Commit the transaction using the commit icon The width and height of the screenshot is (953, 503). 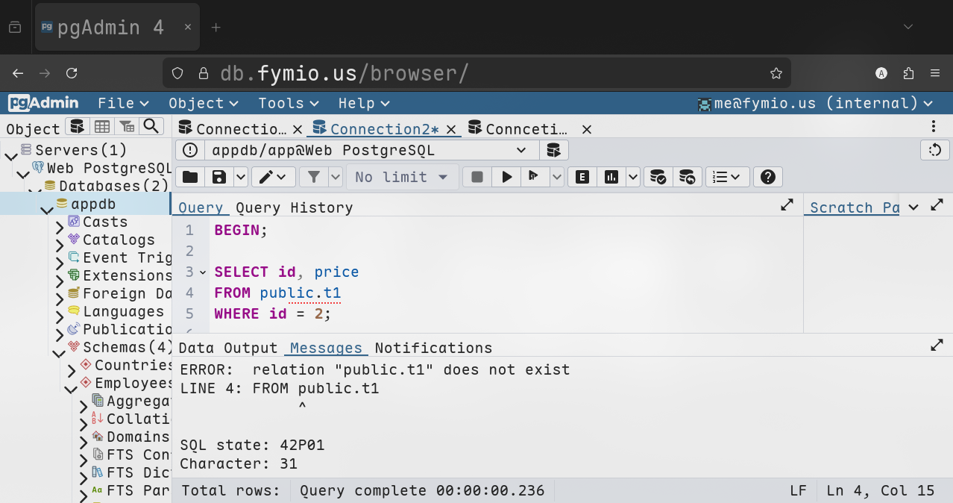(x=658, y=177)
